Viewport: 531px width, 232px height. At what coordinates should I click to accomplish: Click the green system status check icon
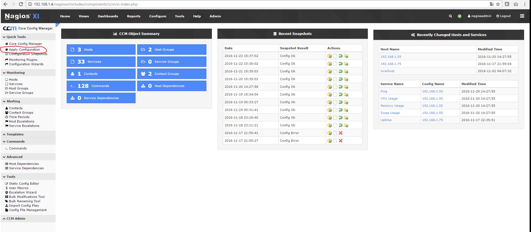(x=460, y=16)
